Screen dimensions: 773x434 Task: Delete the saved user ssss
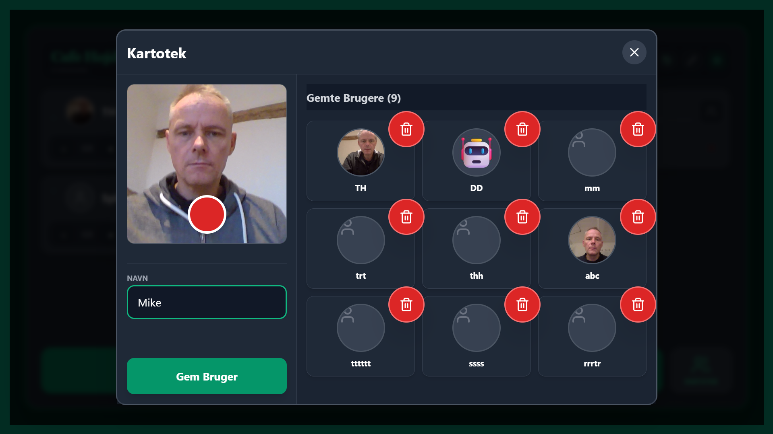pyautogui.click(x=522, y=304)
